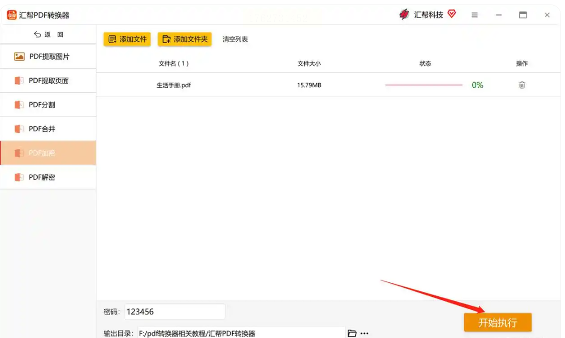The height and width of the screenshot is (338, 565).
Task: Click the orange icon beside PDF解密
Action: pyautogui.click(x=19, y=177)
